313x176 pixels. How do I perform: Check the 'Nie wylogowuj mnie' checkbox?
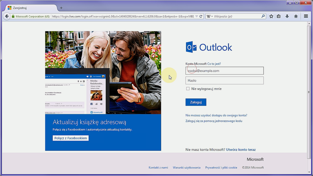coord(188,89)
